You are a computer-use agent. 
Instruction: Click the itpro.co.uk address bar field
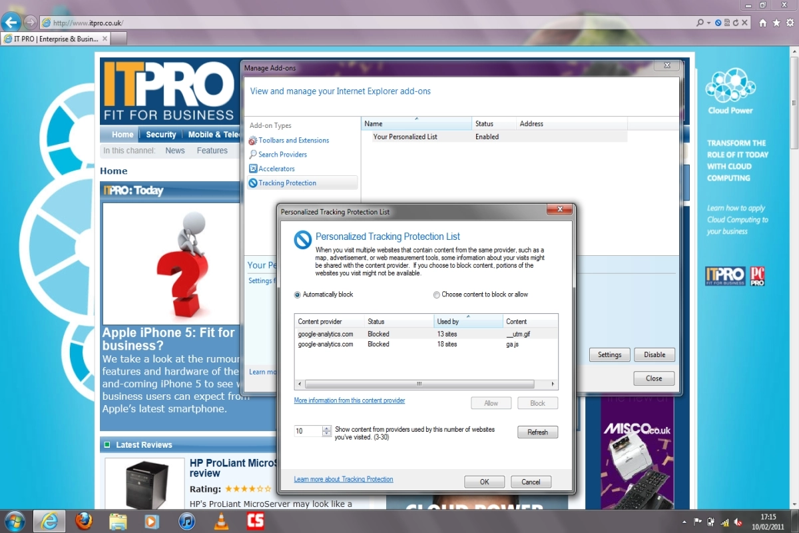[x=366, y=23]
